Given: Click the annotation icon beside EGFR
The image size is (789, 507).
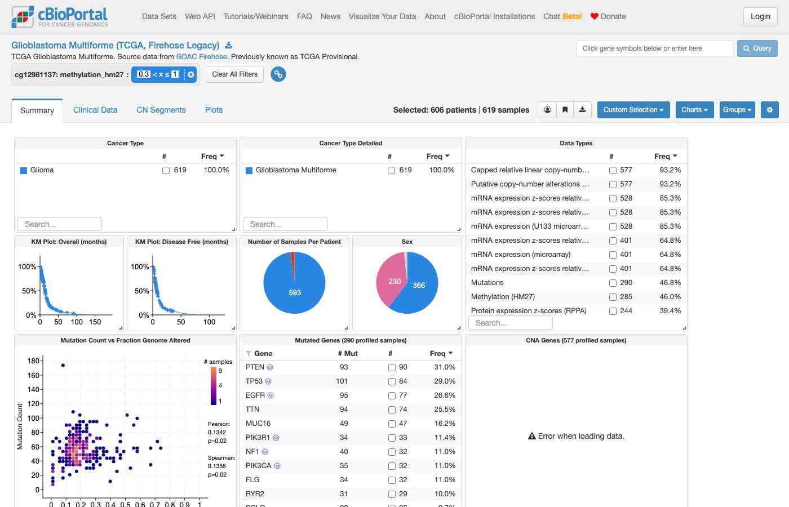Looking at the screenshot, I should coord(271,395).
